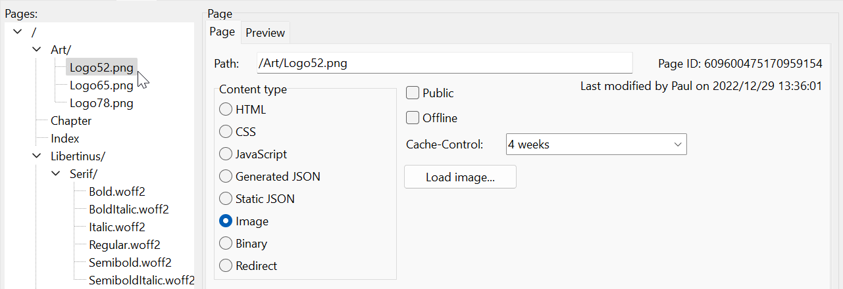843x289 pixels.
Task: Select Logo65.png in the page tree
Action: tap(101, 85)
